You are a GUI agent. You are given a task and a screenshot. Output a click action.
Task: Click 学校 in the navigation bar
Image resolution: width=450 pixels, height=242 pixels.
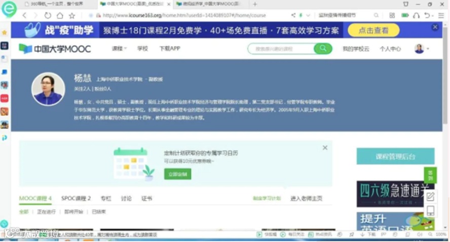coord(142,49)
